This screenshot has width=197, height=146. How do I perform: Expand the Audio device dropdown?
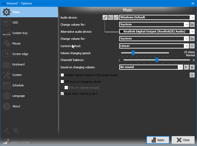tap(192, 18)
